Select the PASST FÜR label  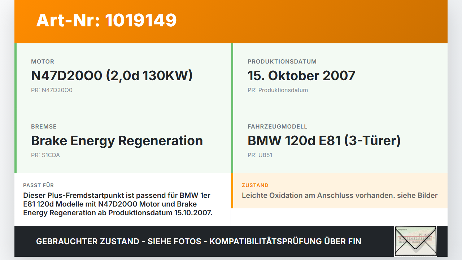(x=38, y=185)
